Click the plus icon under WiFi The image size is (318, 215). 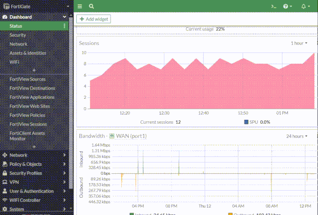click(34, 70)
